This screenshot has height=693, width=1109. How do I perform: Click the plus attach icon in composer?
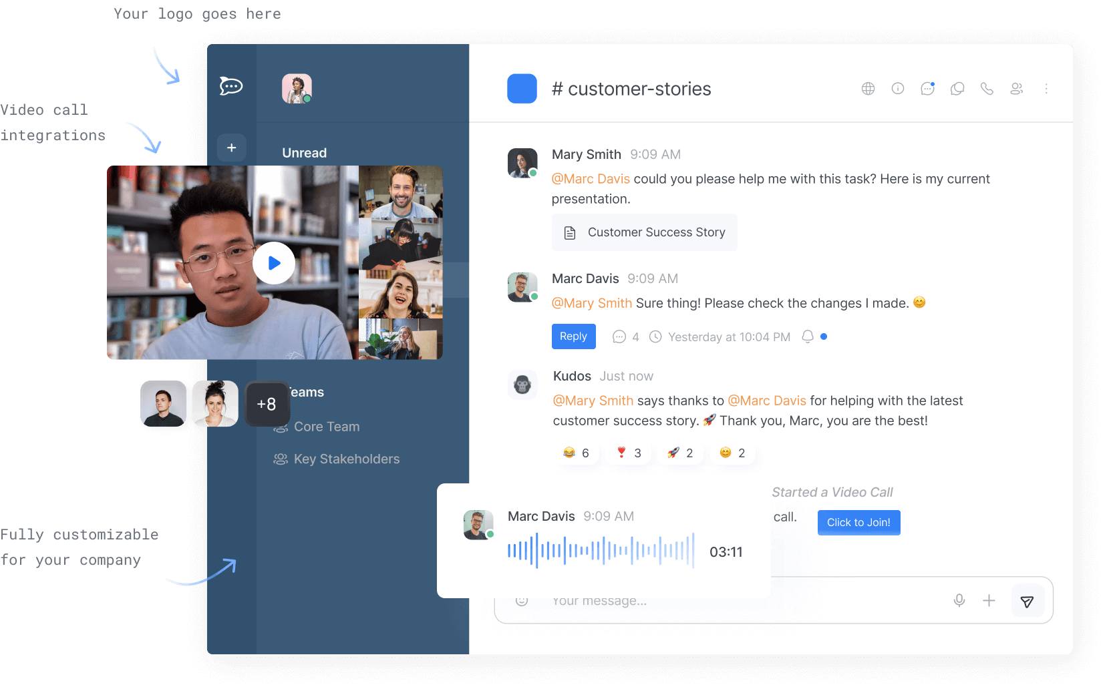coord(989,601)
